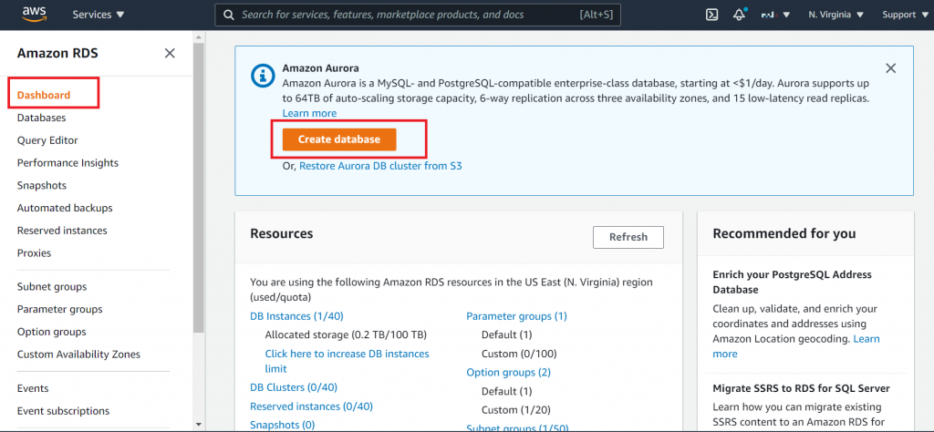Image resolution: width=934 pixels, height=432 pixels.
Task: Refresh the Resources panel
Action: pyautogui.click(x=628, y=237)
